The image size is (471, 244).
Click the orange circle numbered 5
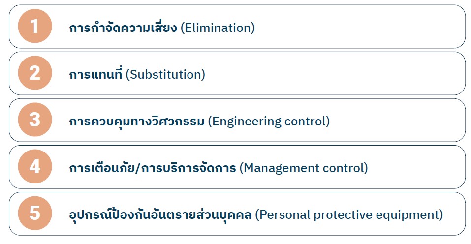tap(35, 213)
